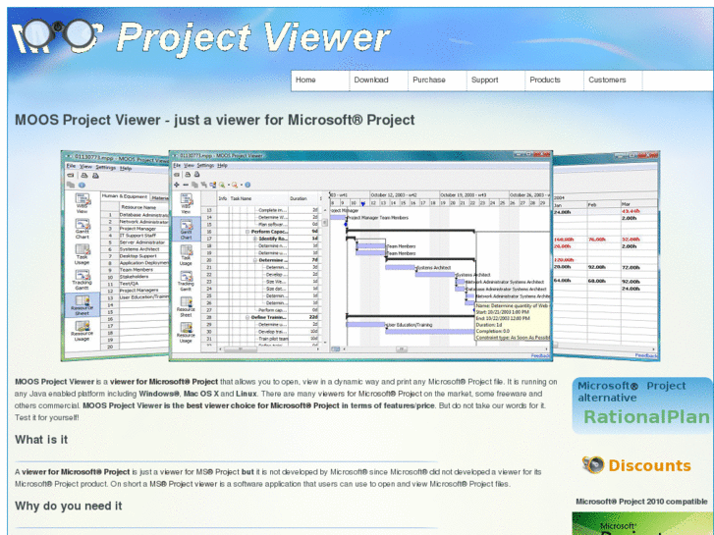
Task: Click the Resource Usage icon in left window sidebar
Action: pyautogui.click(x=82, y=331)
